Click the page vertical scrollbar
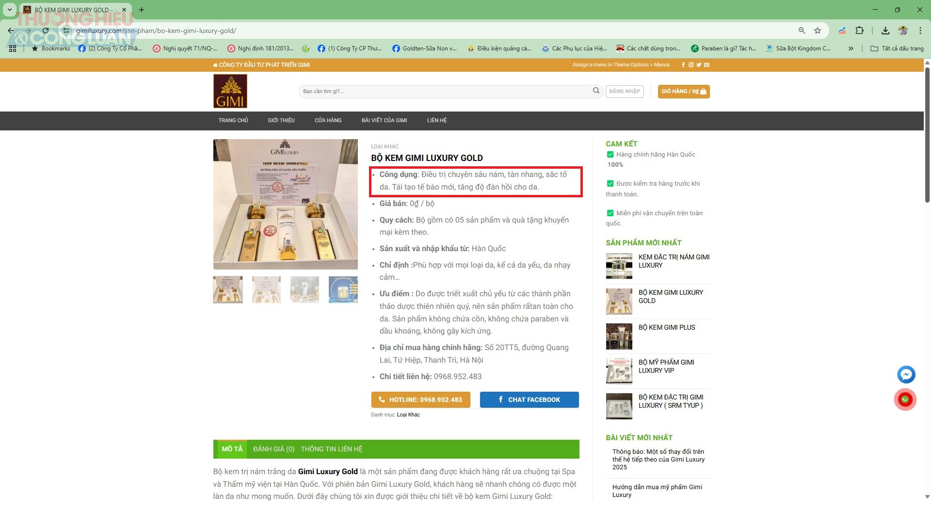Image resolution: width=931 pixels, height=527 pixels. pyautogui.click(x=927, y=135)
